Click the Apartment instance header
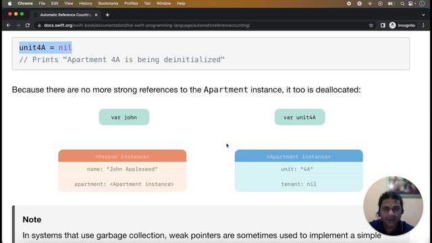The image size is (432, 243). (x=298, y=156)
